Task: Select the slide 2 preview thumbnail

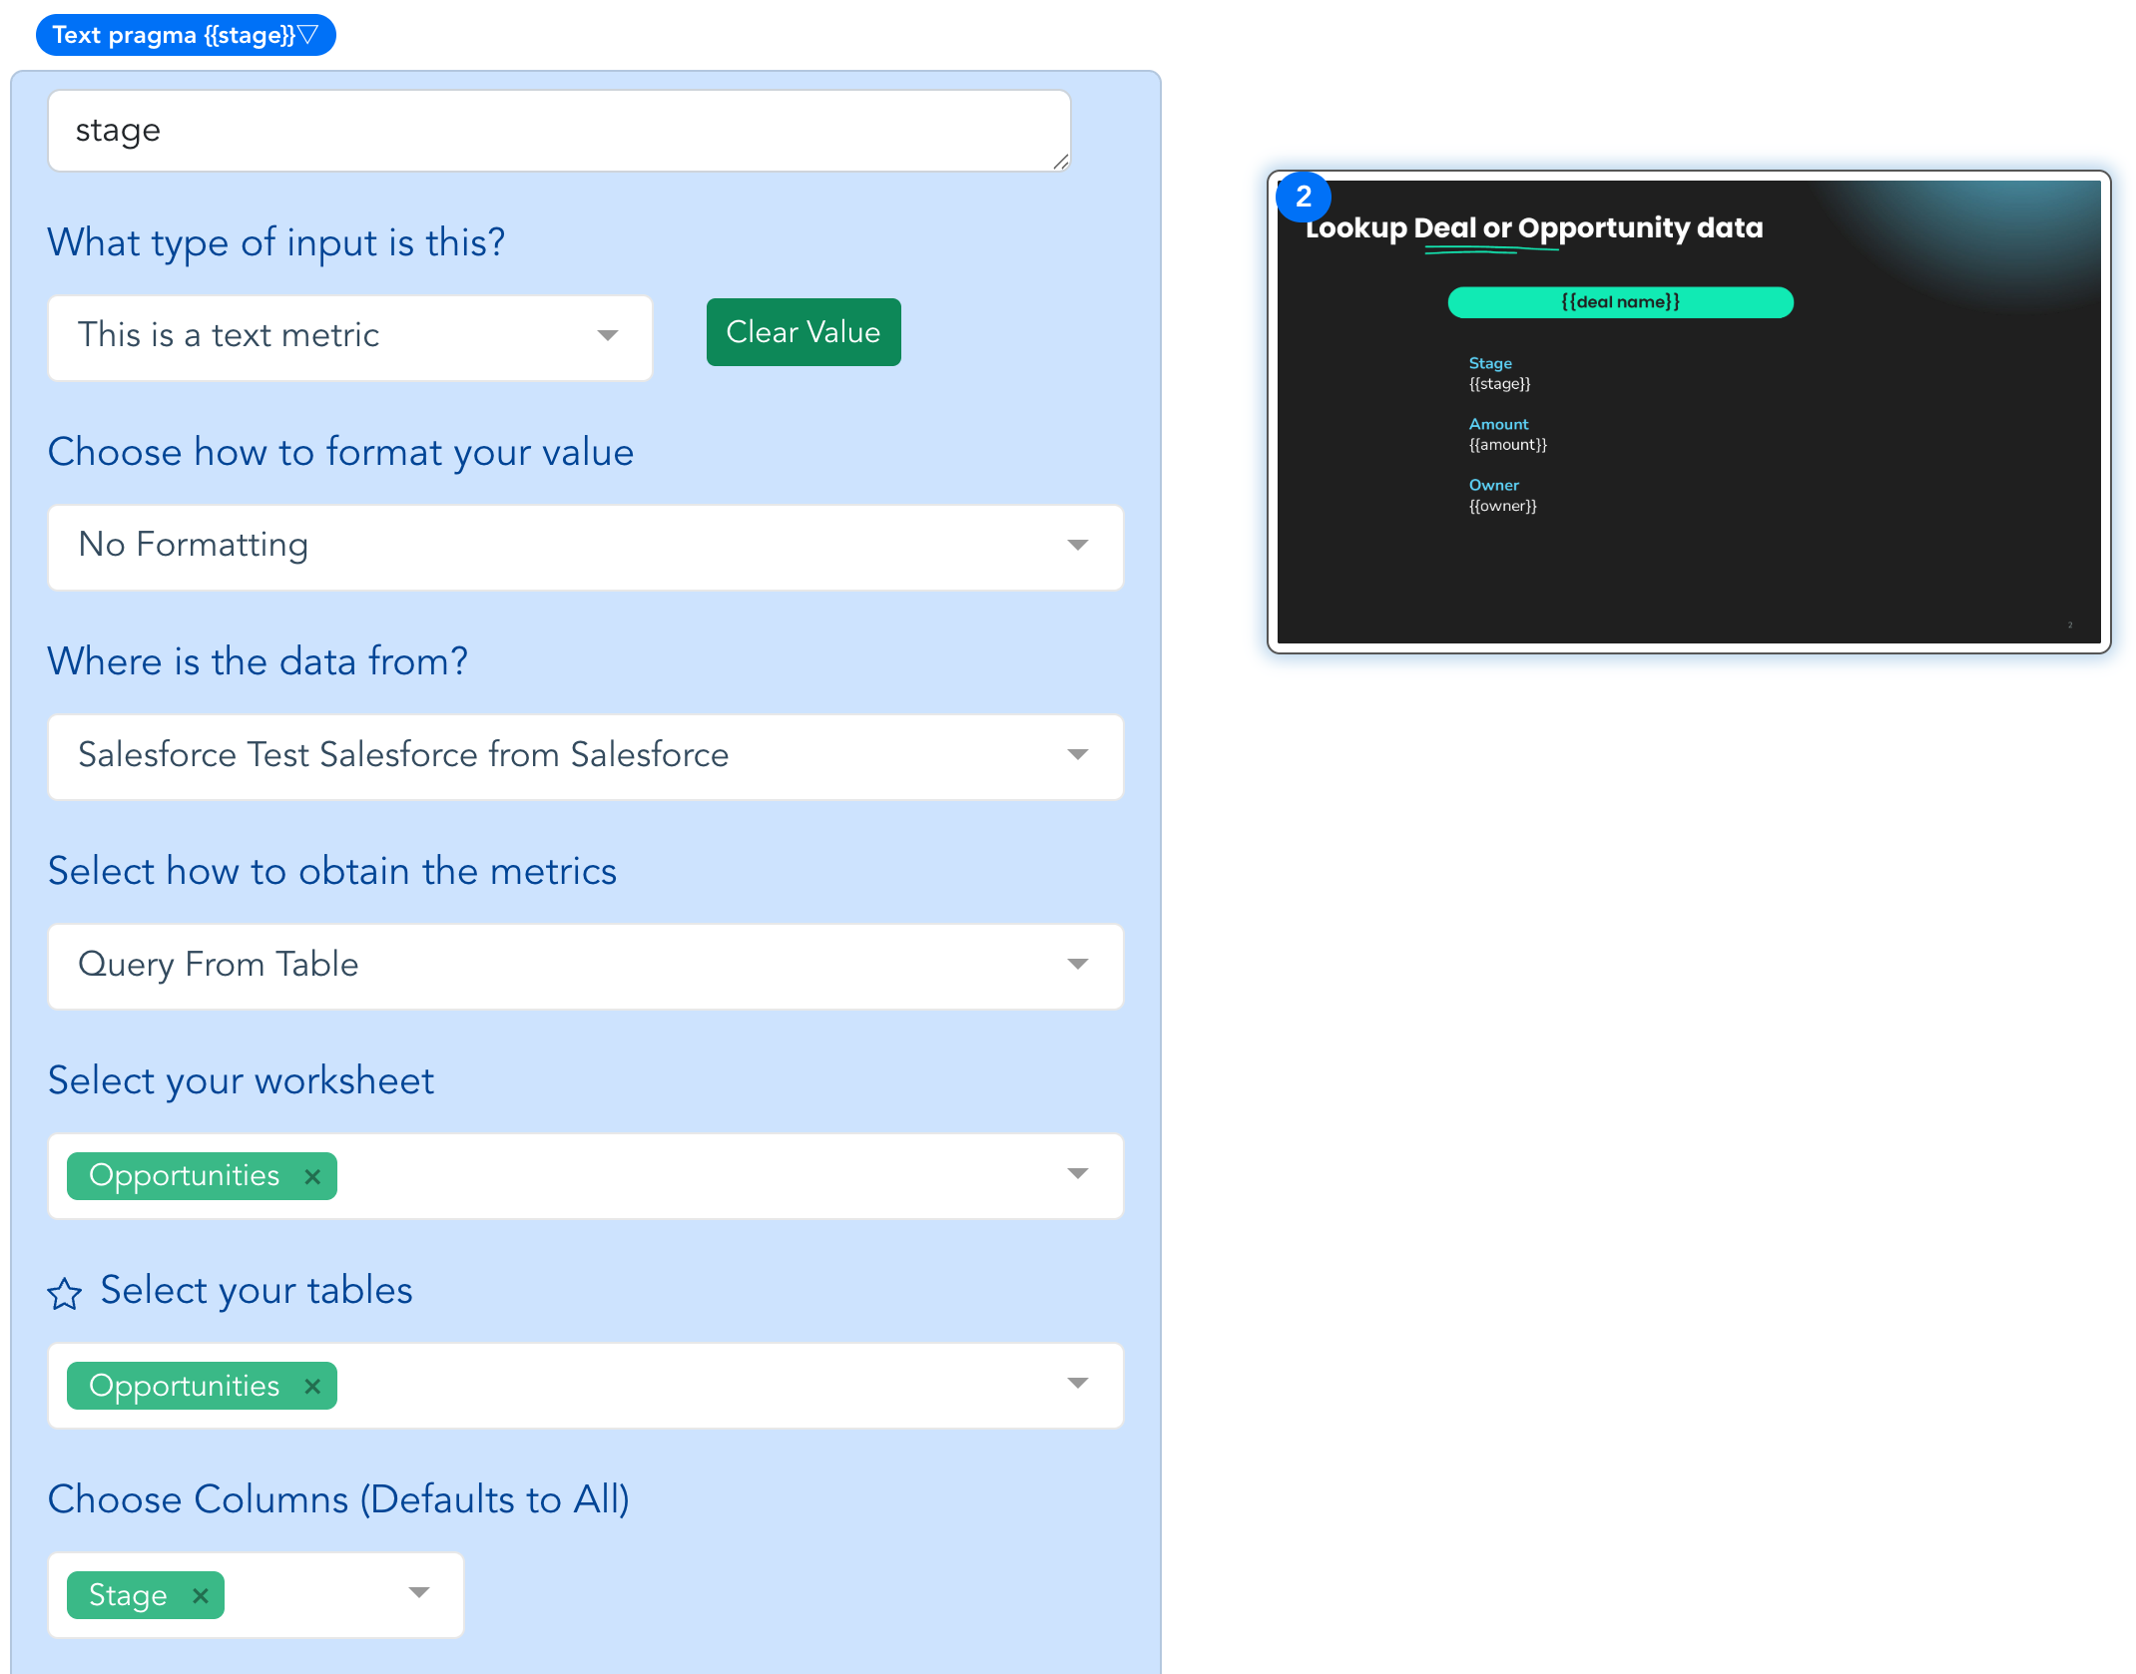Action: (1689, 412)
